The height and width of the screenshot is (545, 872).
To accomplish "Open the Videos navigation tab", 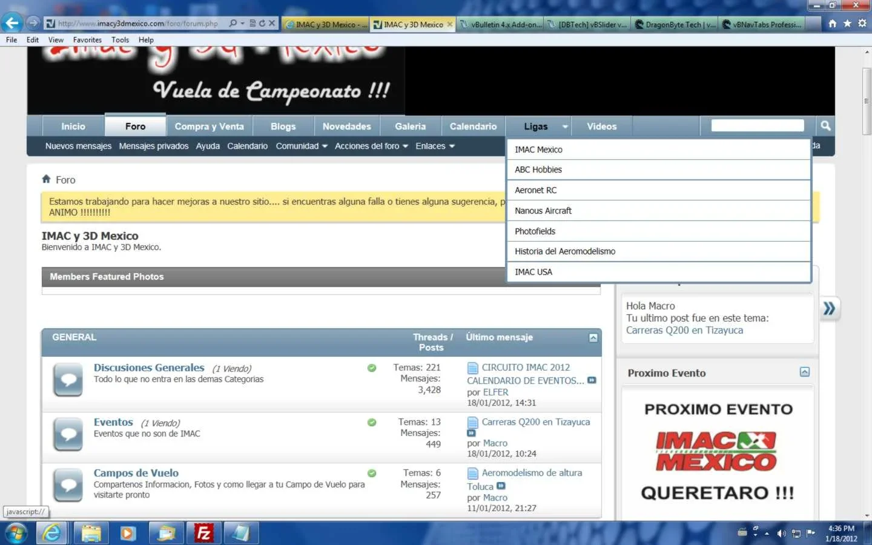I will (602, 127).
